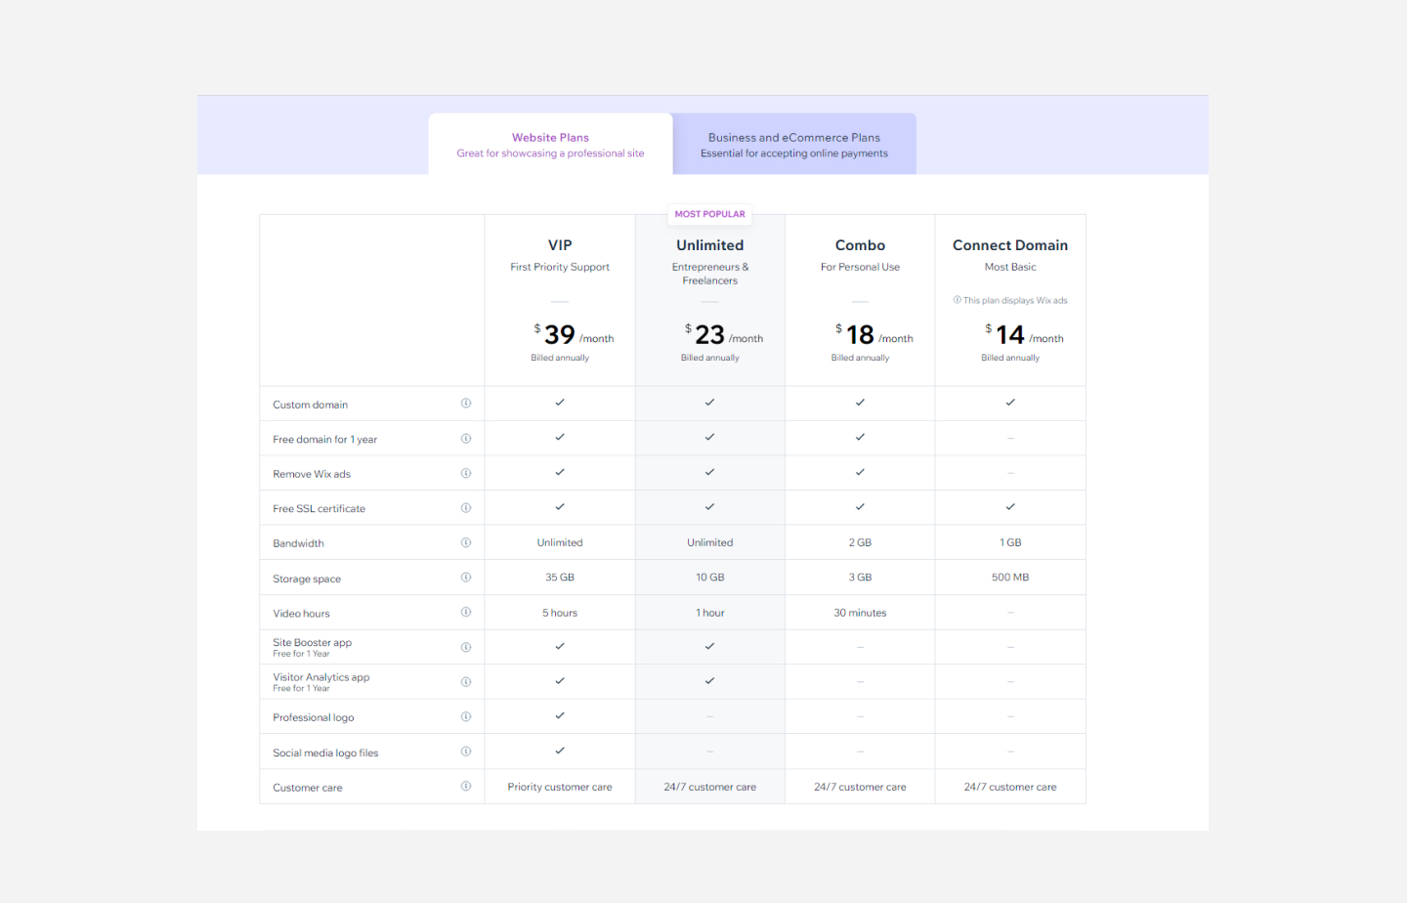Click the Customer care info icon

tap(466, 786)
